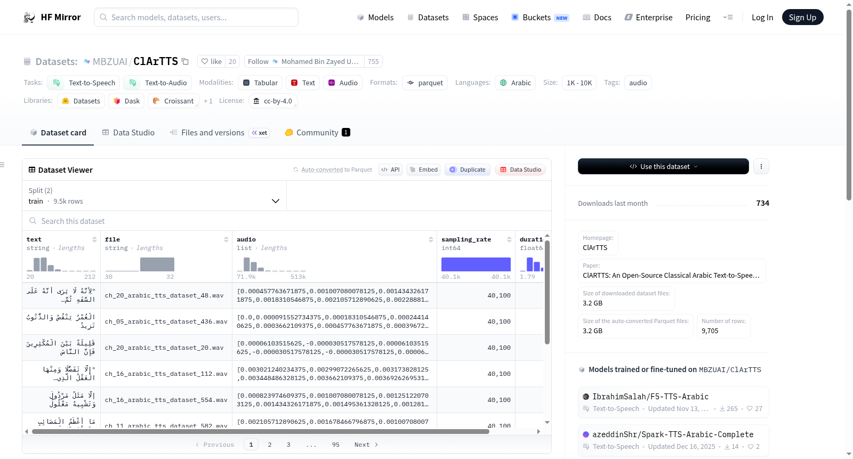Open Data Studio from viewer header button
This screenshot has height=459, width=853.
[x=520, y=170]
